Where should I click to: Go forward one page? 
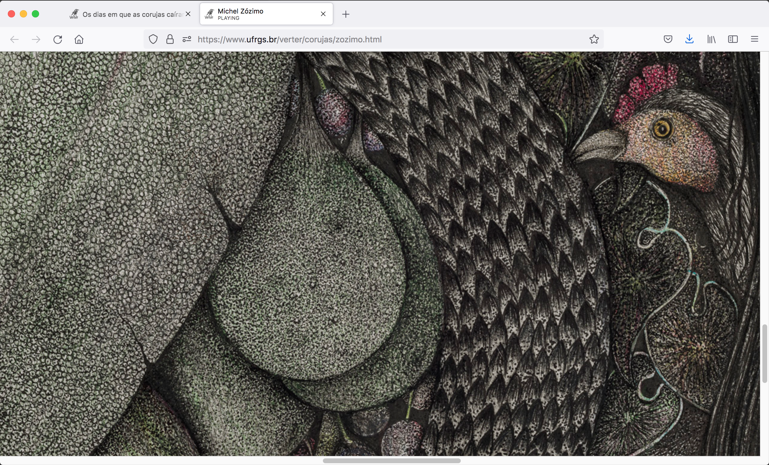36,39
